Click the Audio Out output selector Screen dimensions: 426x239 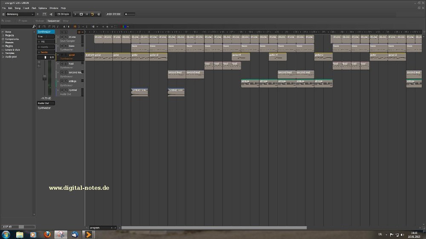coord(46,103)
